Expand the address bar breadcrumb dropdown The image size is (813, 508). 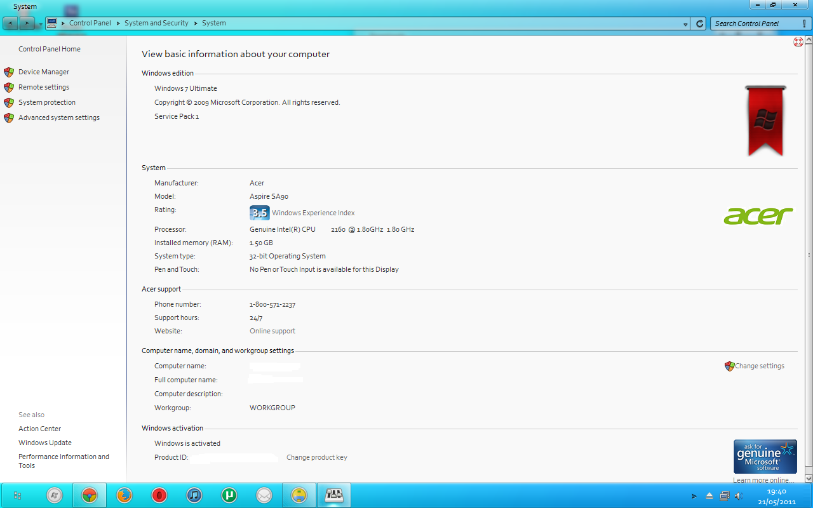tap(685, 23)
